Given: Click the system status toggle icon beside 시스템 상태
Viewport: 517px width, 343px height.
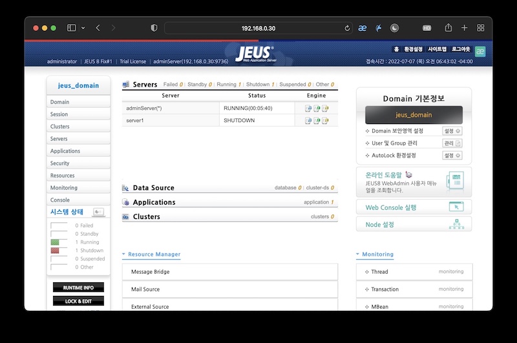Looking at the screenshot, I should tap(98, 212).
